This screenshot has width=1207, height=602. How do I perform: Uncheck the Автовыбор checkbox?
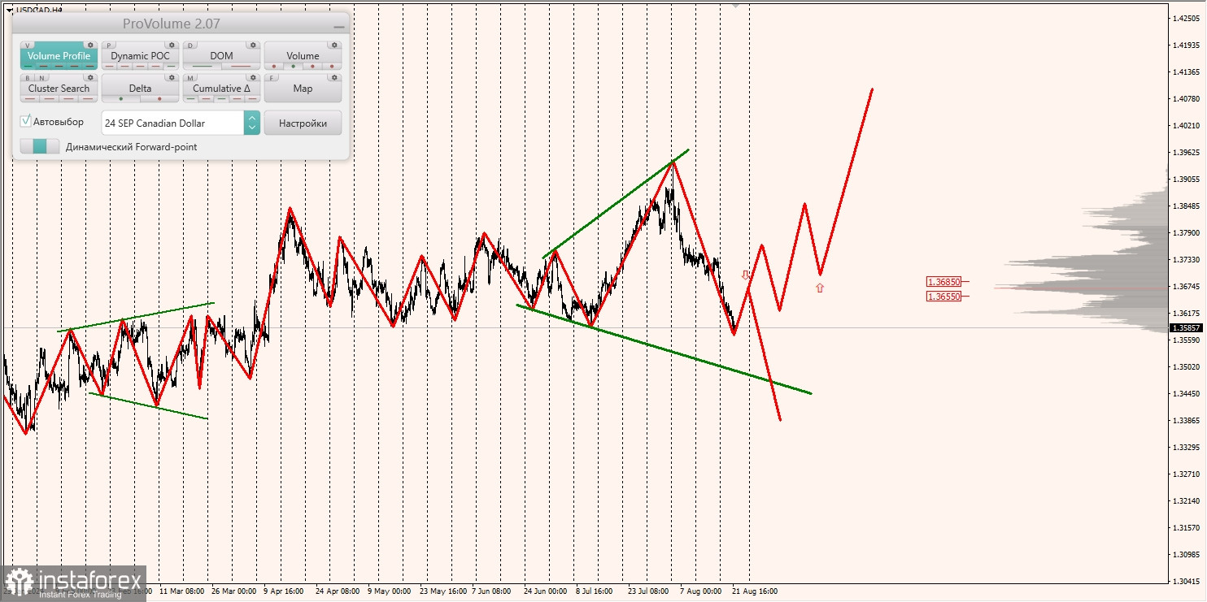pyautogui.click(x=26, y=121)
